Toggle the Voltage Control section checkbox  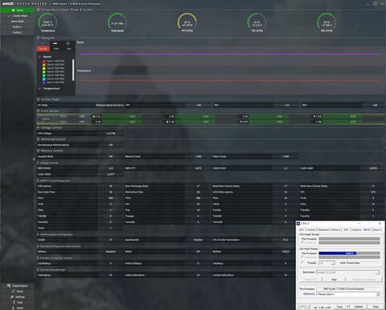tap(39, 127)
